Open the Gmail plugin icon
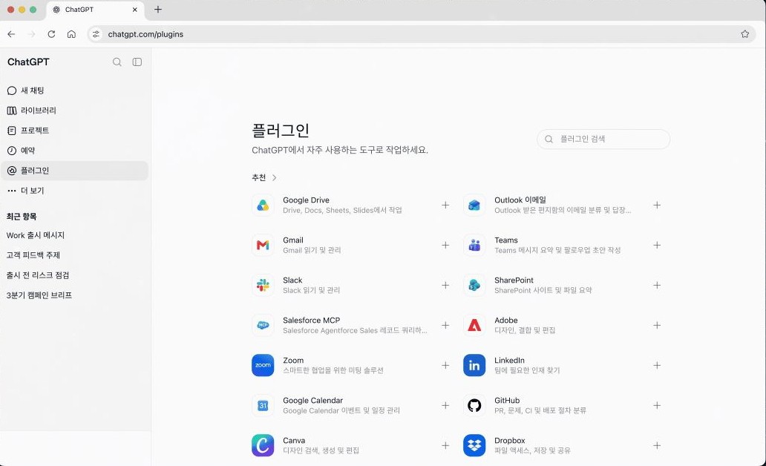Viewport: 766px width, 466px height. click(x=263, y=245)
